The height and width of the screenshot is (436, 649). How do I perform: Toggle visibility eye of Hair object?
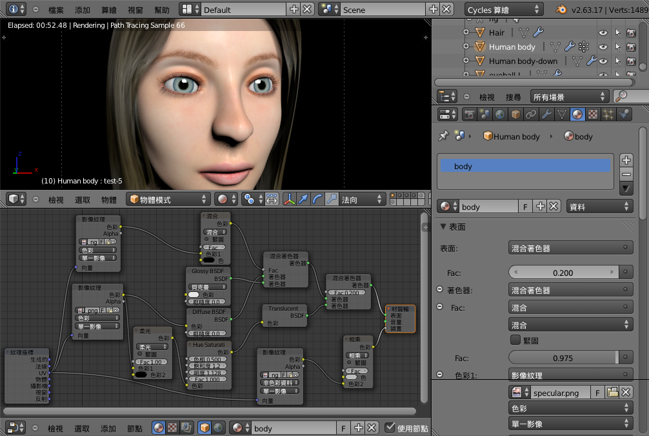[603, 33]
